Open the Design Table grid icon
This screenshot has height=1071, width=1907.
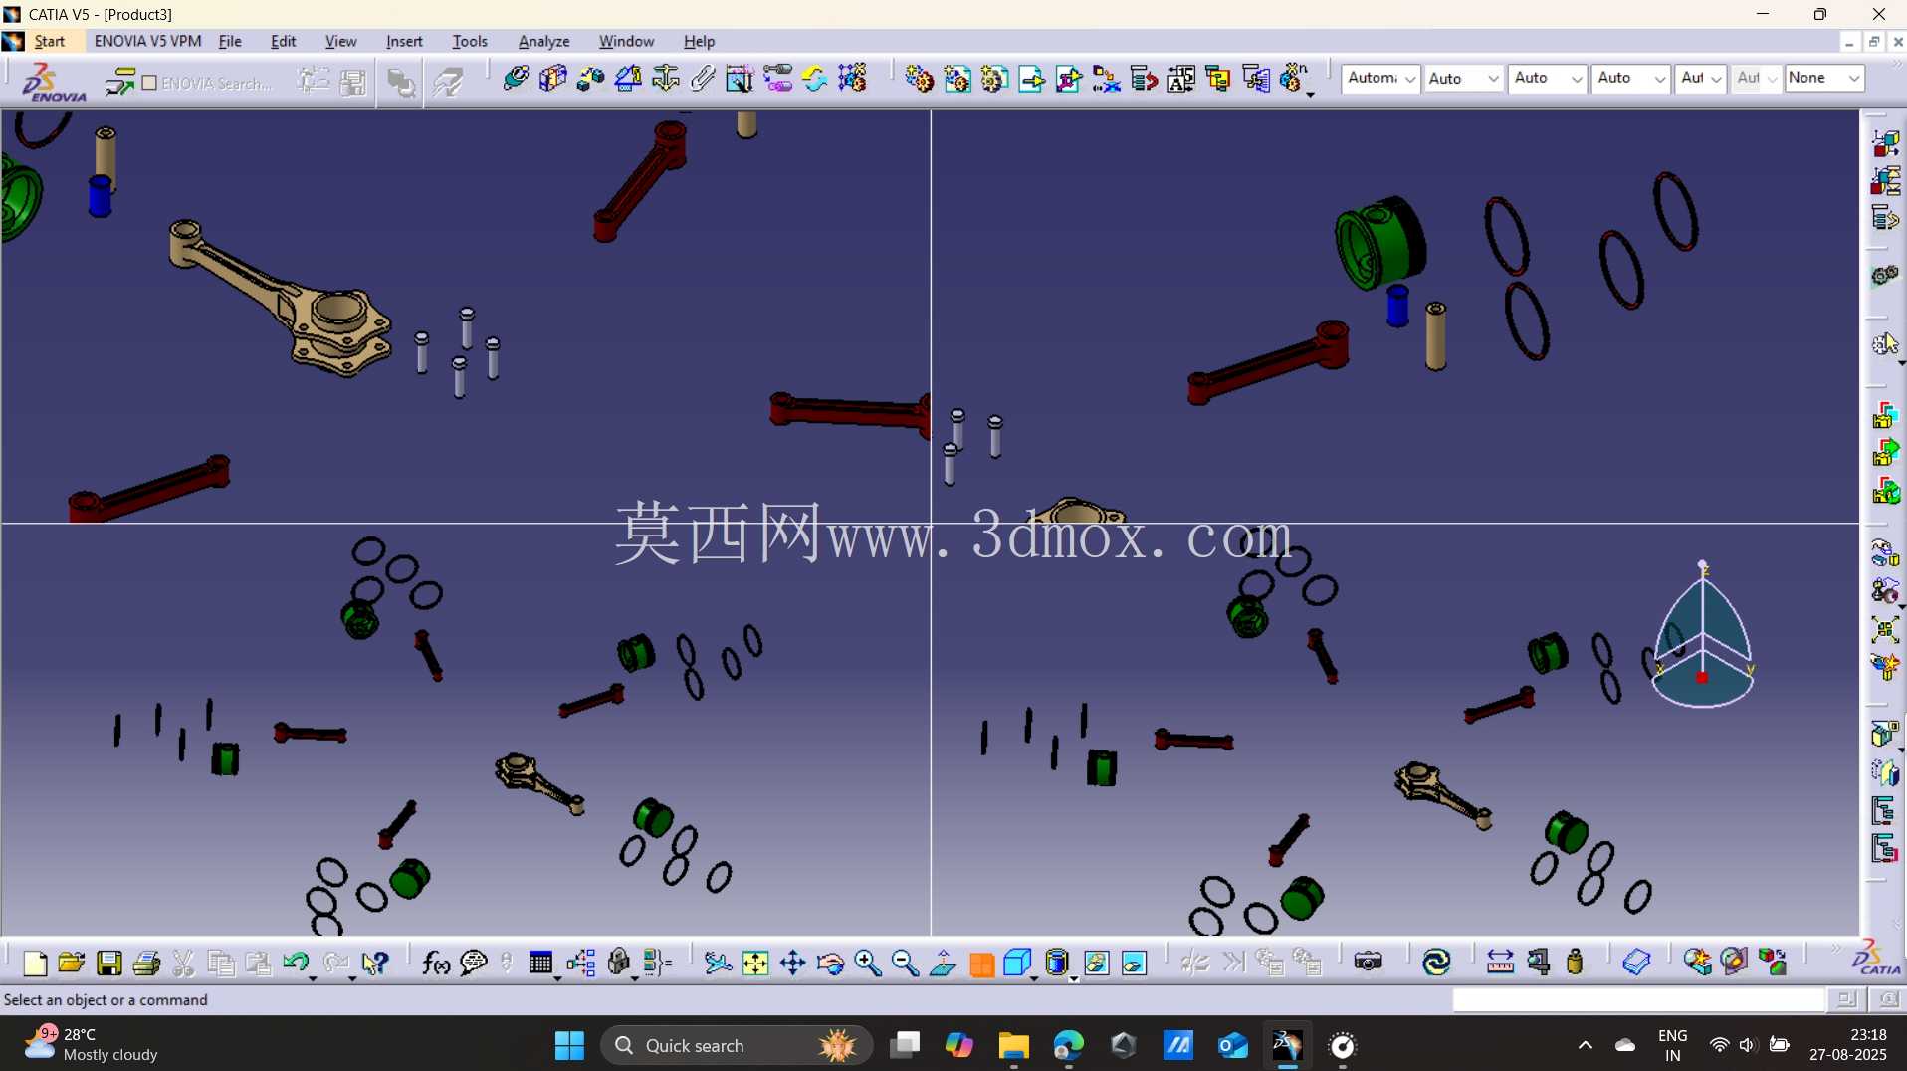(540, 963)
